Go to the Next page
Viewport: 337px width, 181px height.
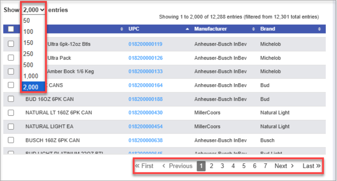point(284,166)
